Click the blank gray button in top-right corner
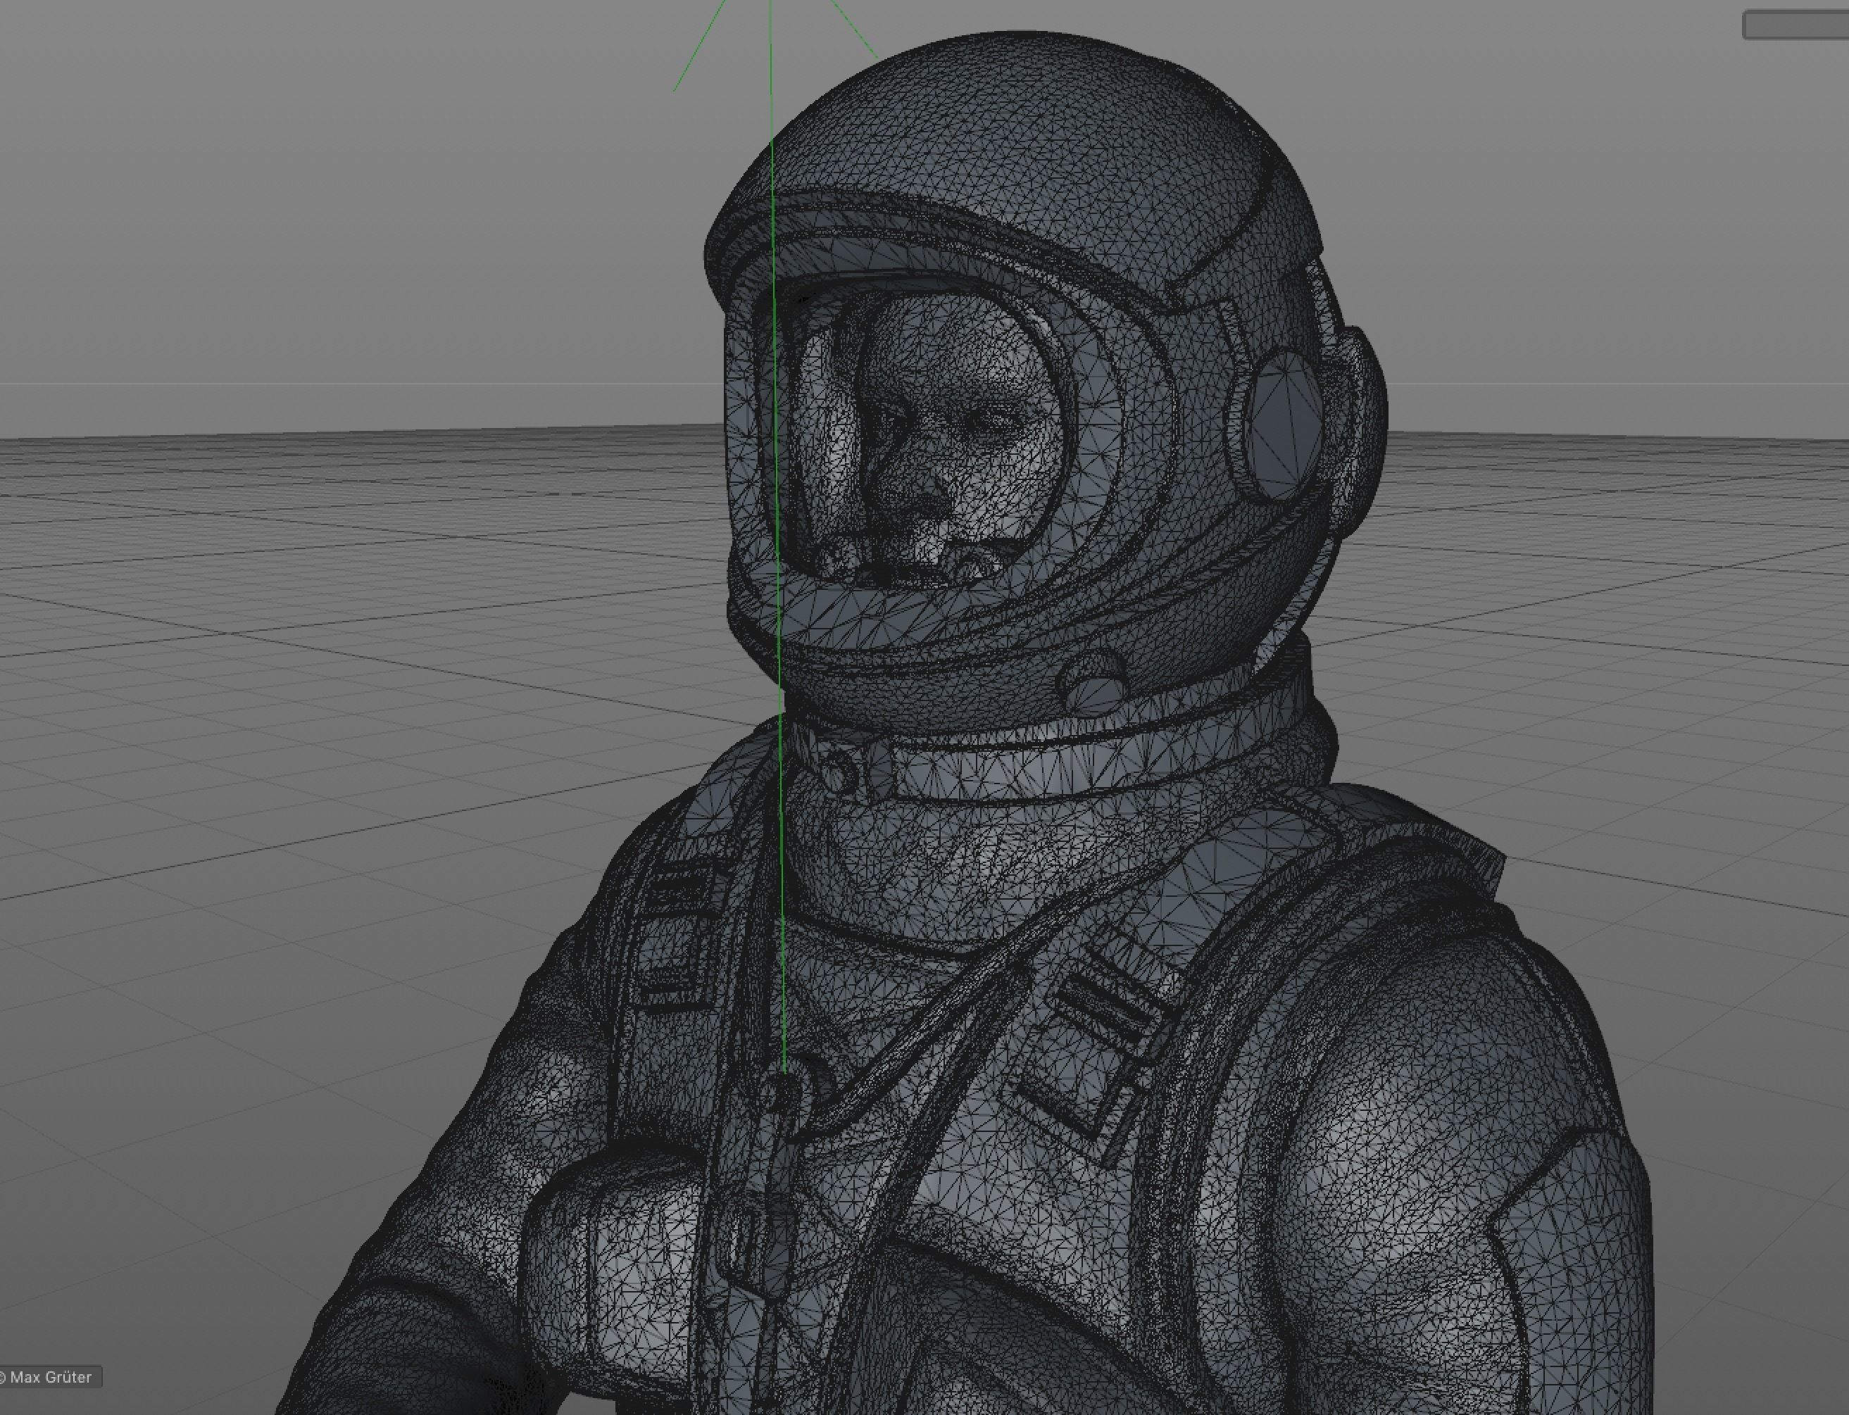1849x1415 pixels. pyautogui.click(x=1796, y=25)
